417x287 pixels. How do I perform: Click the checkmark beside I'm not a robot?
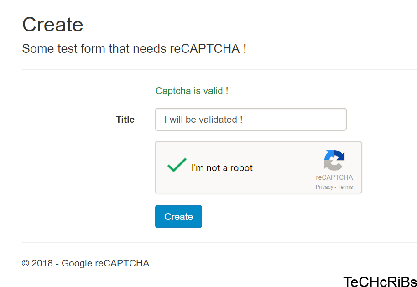[x=177, y=165]
